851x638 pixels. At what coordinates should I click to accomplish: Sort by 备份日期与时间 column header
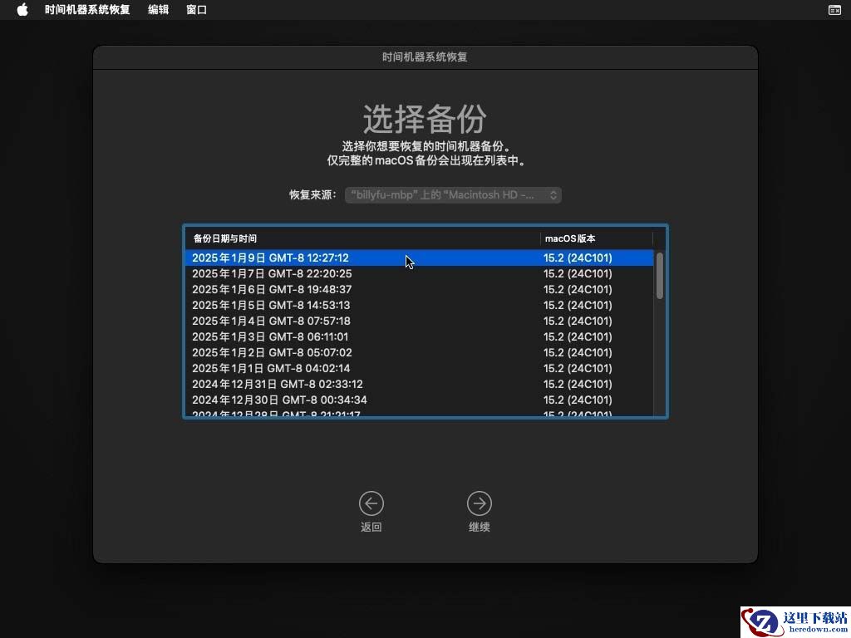(362, 238)
